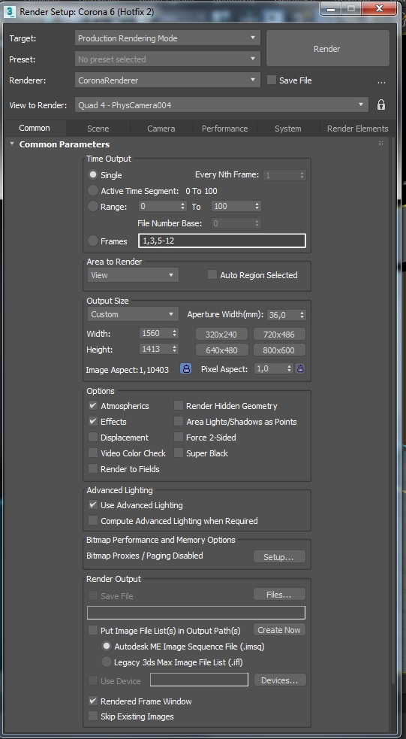The width and height of the screenshot is (406, 739).
Task: Click the Render button
Action: pos(327,49)
